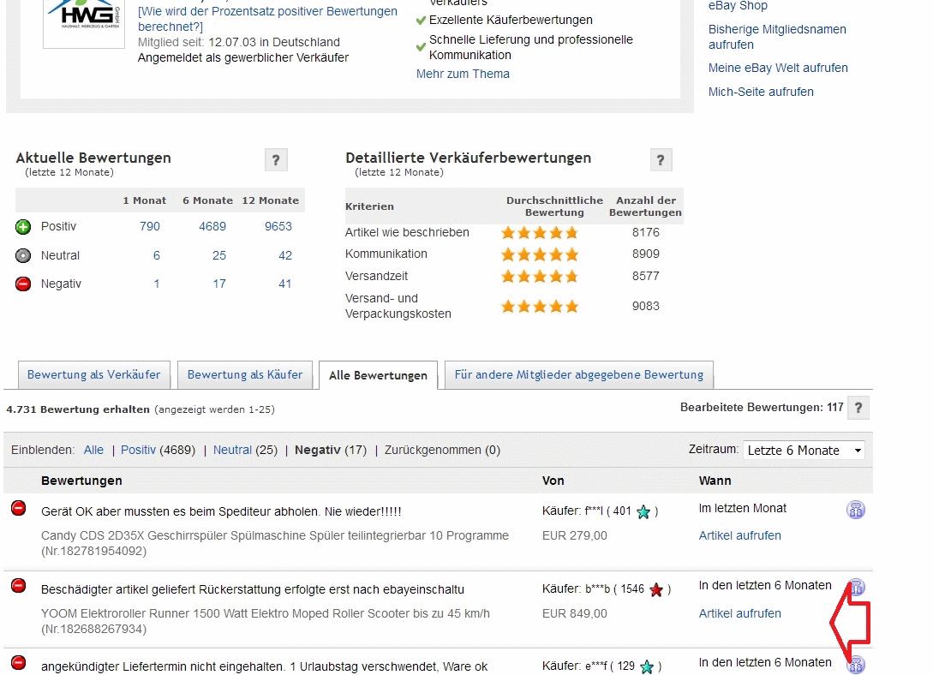
Task: Click help icon beside Detaillierte Verkäuferbewertungen
Action: (x=660, y=160)
